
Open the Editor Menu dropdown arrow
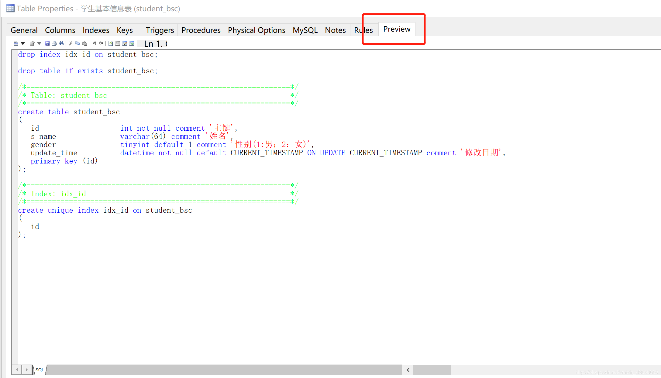coord(23,43)
